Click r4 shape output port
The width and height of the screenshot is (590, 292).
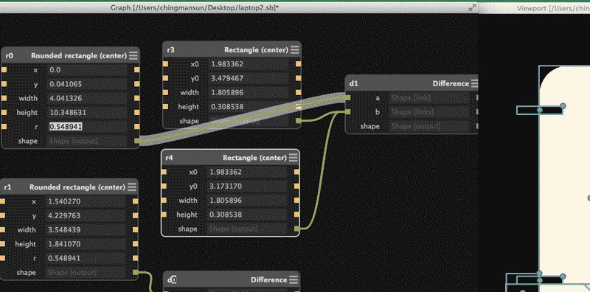(297, 229)
